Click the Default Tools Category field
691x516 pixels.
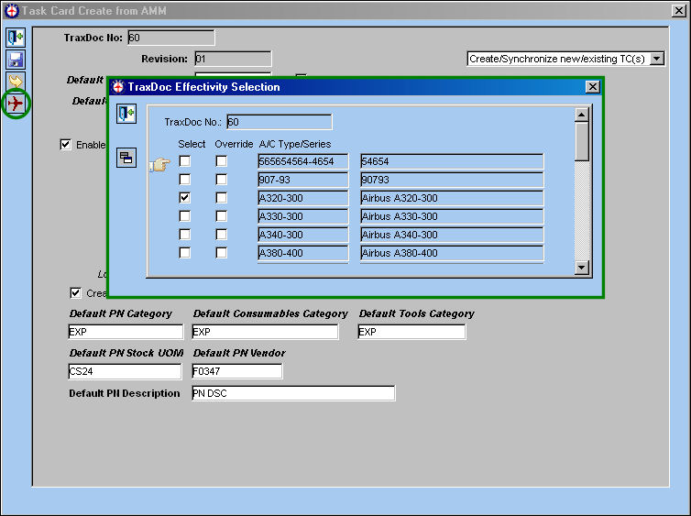click(x=411, y=332)
